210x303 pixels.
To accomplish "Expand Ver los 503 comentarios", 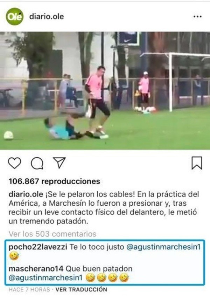I will point(52,234).
